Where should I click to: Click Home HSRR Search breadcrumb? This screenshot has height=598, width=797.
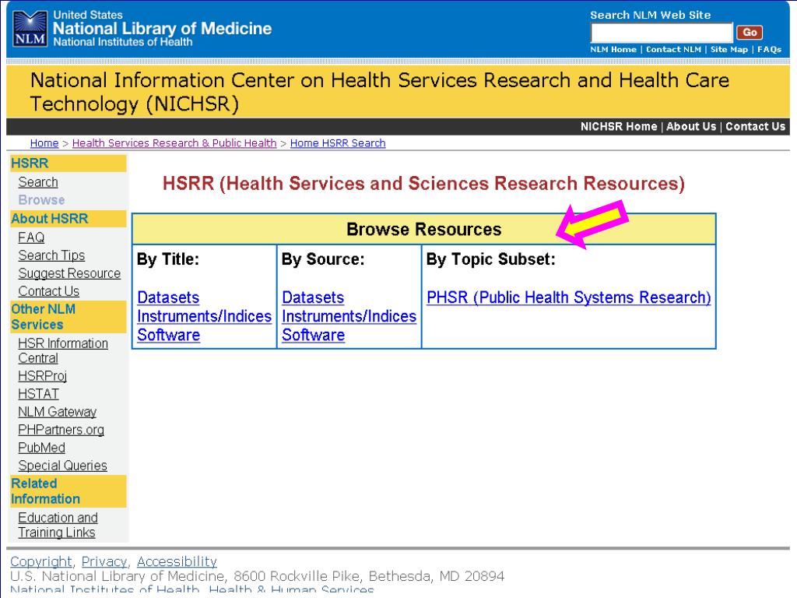point(338,143)
